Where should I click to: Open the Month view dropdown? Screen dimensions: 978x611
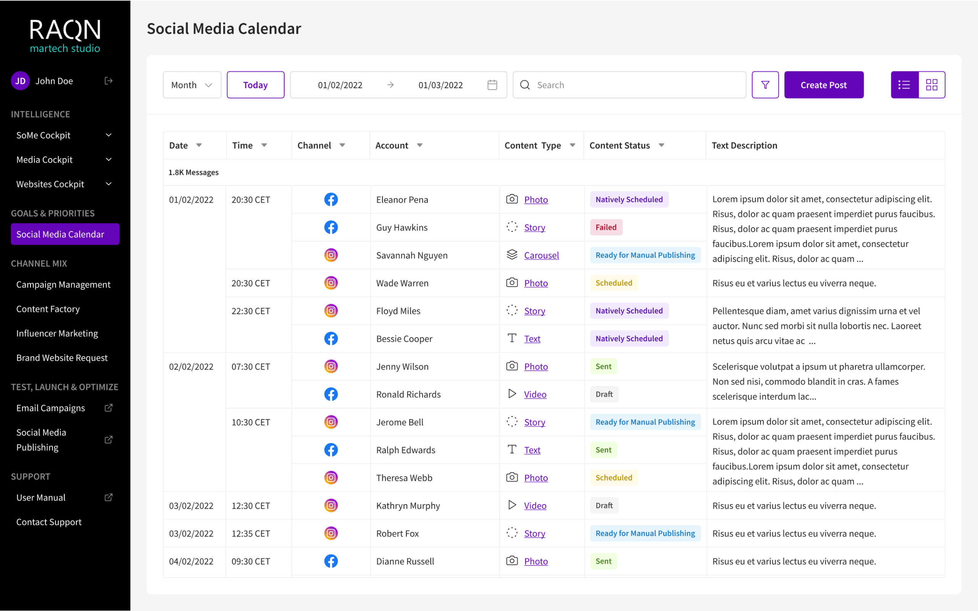[x=191, y=84]
